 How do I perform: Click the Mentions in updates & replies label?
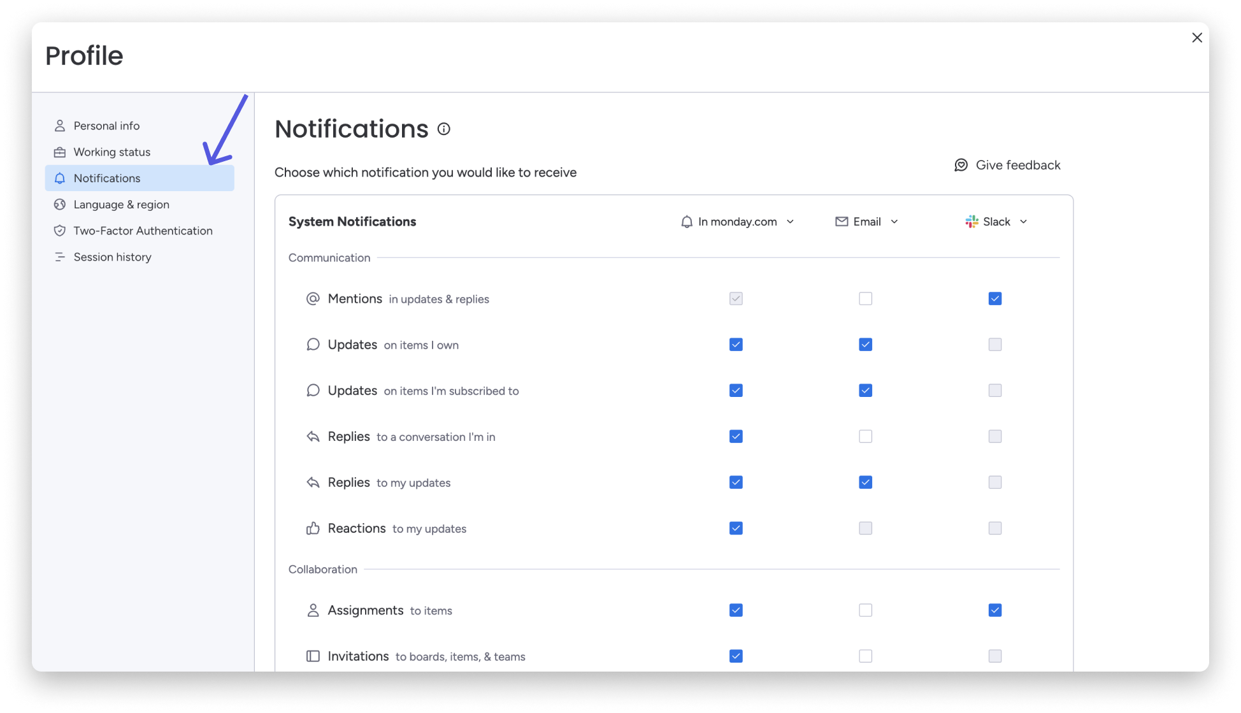pos(408,299)
